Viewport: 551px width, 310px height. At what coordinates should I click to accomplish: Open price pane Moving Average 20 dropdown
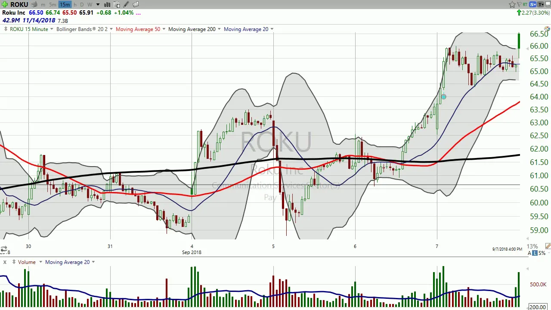click(272, 29)
